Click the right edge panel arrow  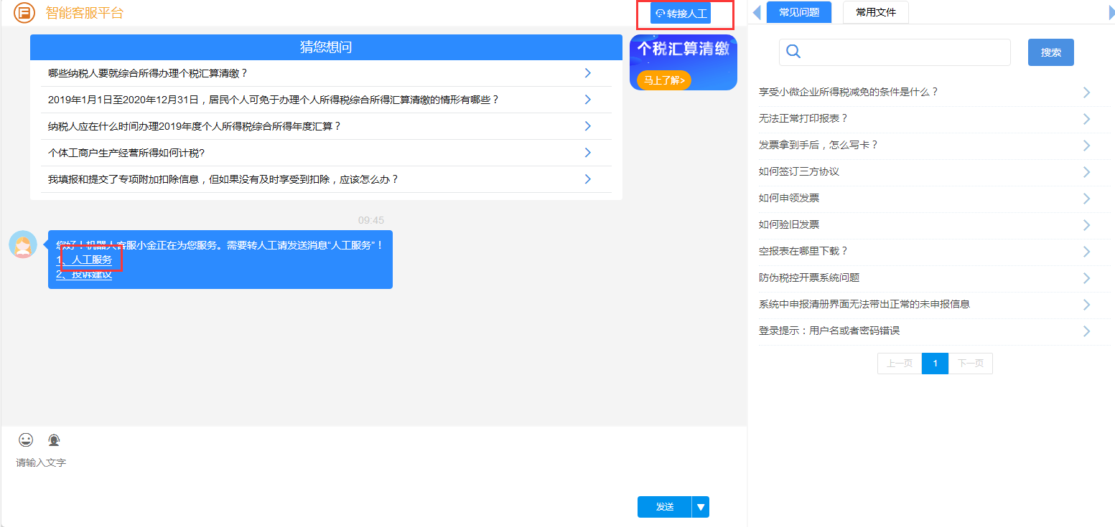1111,12
